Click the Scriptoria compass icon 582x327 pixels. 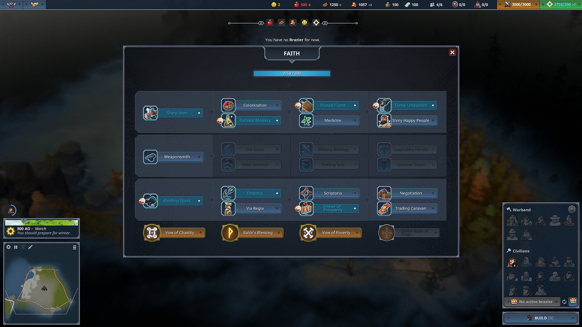[x=306, y=193]
